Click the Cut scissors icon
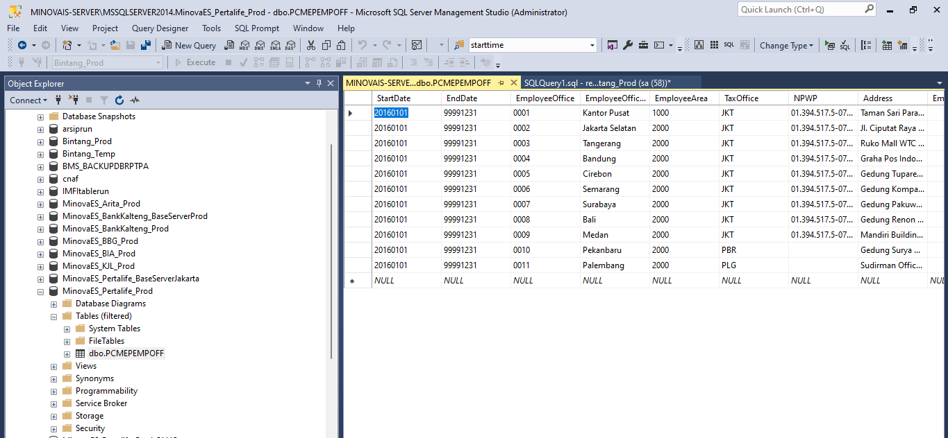The image size is (948, 438). point(310,45)
